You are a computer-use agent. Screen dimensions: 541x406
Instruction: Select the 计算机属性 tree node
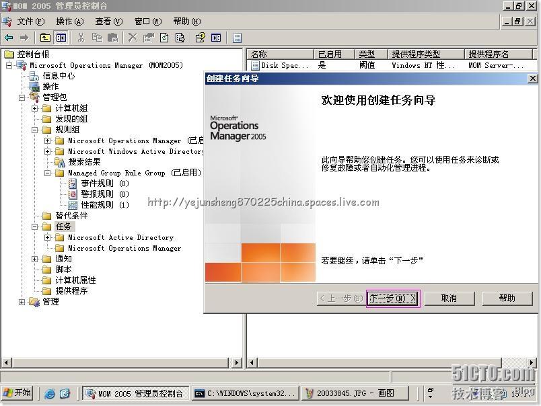coord(75,280)
